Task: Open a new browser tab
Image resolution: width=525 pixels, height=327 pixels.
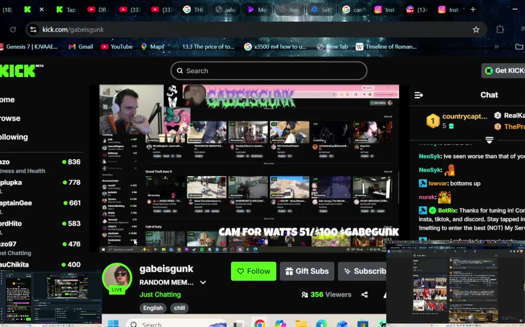Action: pyautogui.click(x=473, y=10)
